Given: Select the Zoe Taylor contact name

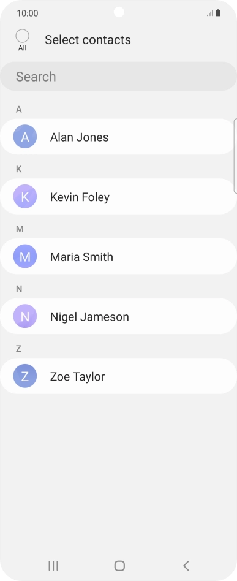Looking at the screenshot, I should point(77,376).
